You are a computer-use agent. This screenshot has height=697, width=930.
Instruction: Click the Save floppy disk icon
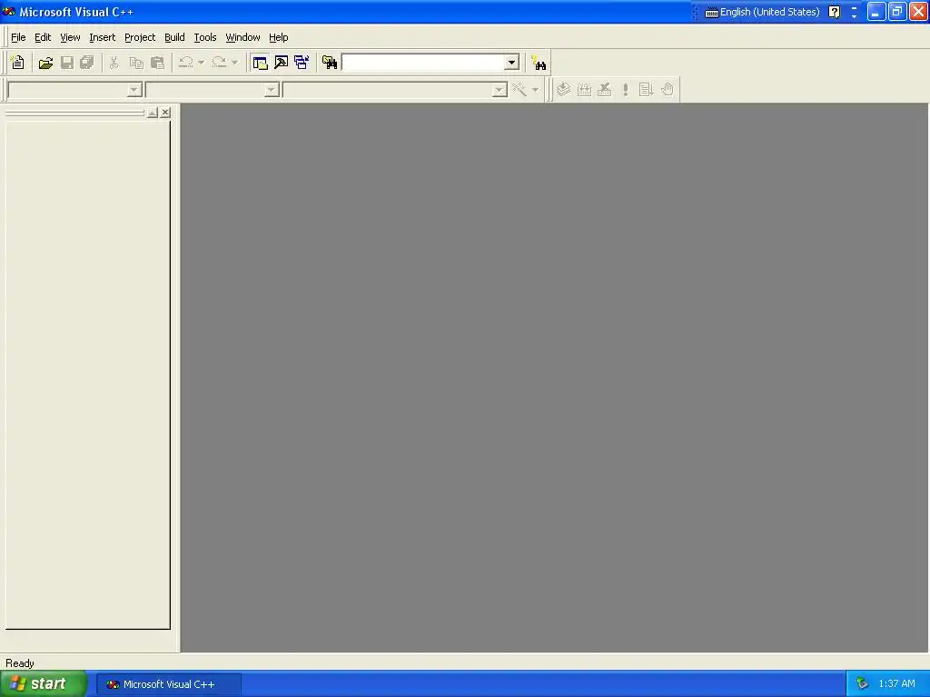coord(67,63)
